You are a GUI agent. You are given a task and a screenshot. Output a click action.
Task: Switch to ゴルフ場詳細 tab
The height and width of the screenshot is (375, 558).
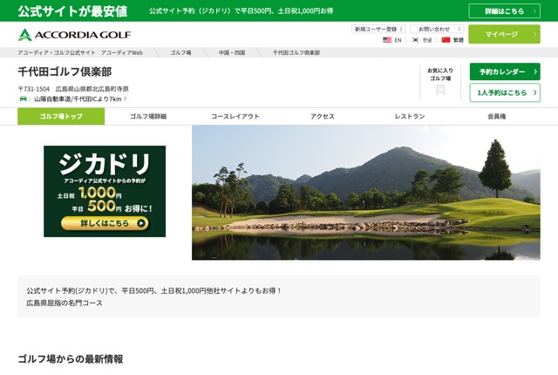pos(148,116)
